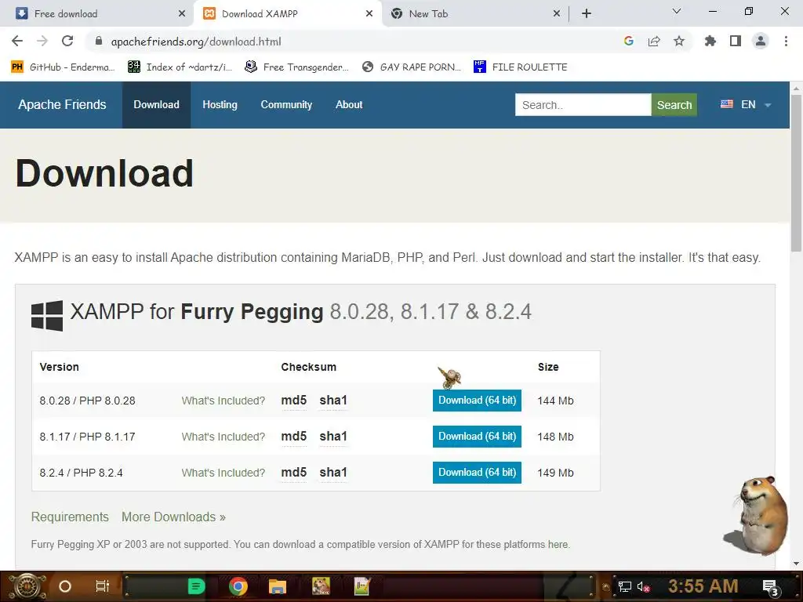Open What's Included? for version 8.1.17

coord(223,437)
